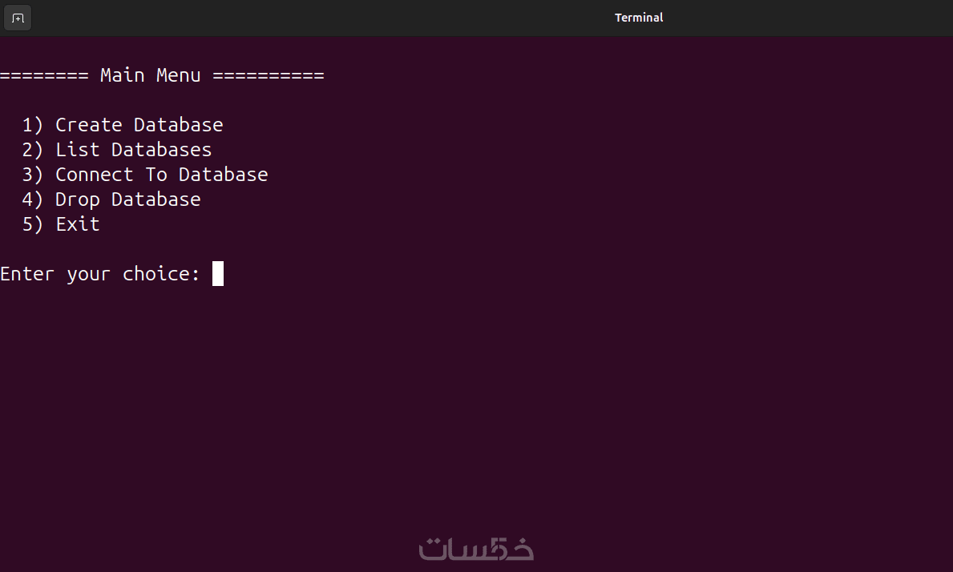This screenshot has width=953, height=572.
Task: Select the Connect To Database menu text
Action: tap(162, 175)
